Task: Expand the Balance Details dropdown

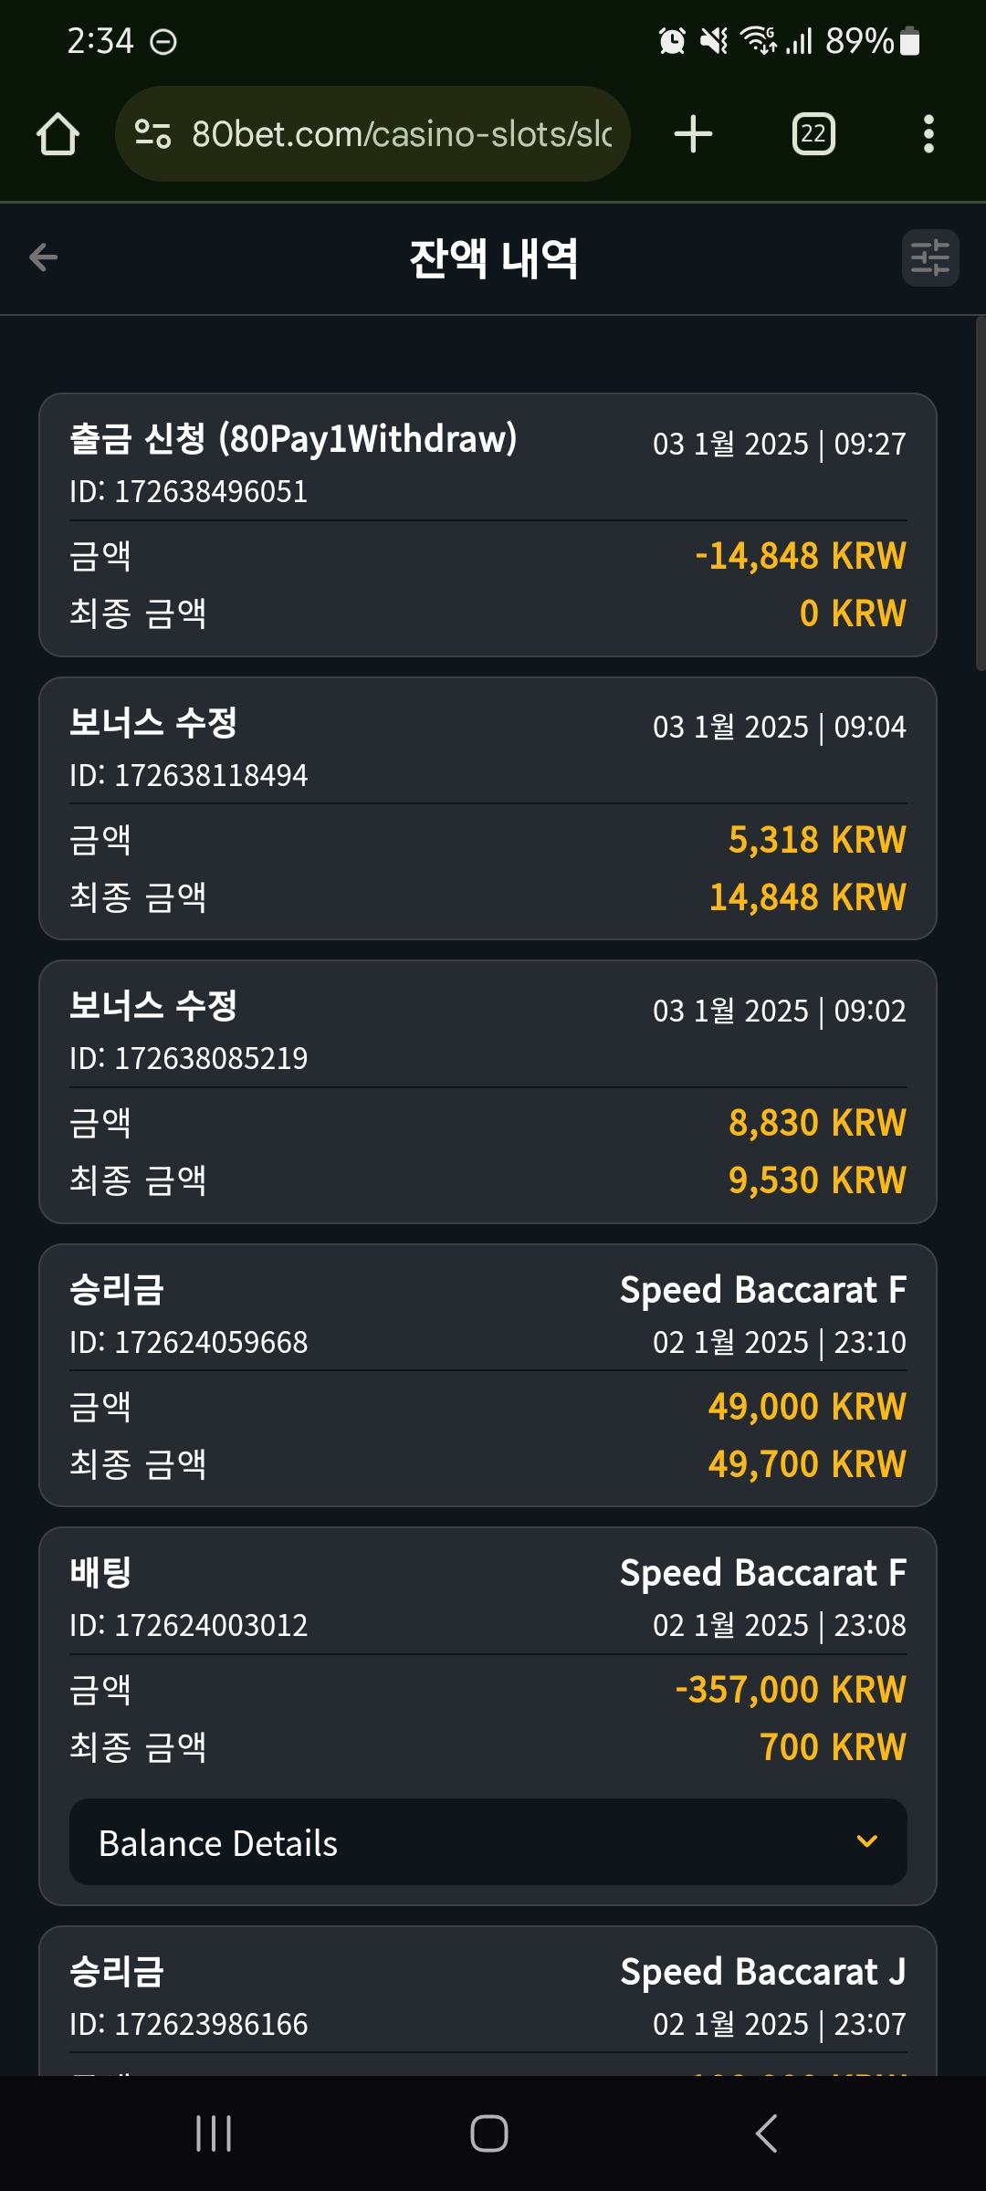Action: click(488, 1842)
